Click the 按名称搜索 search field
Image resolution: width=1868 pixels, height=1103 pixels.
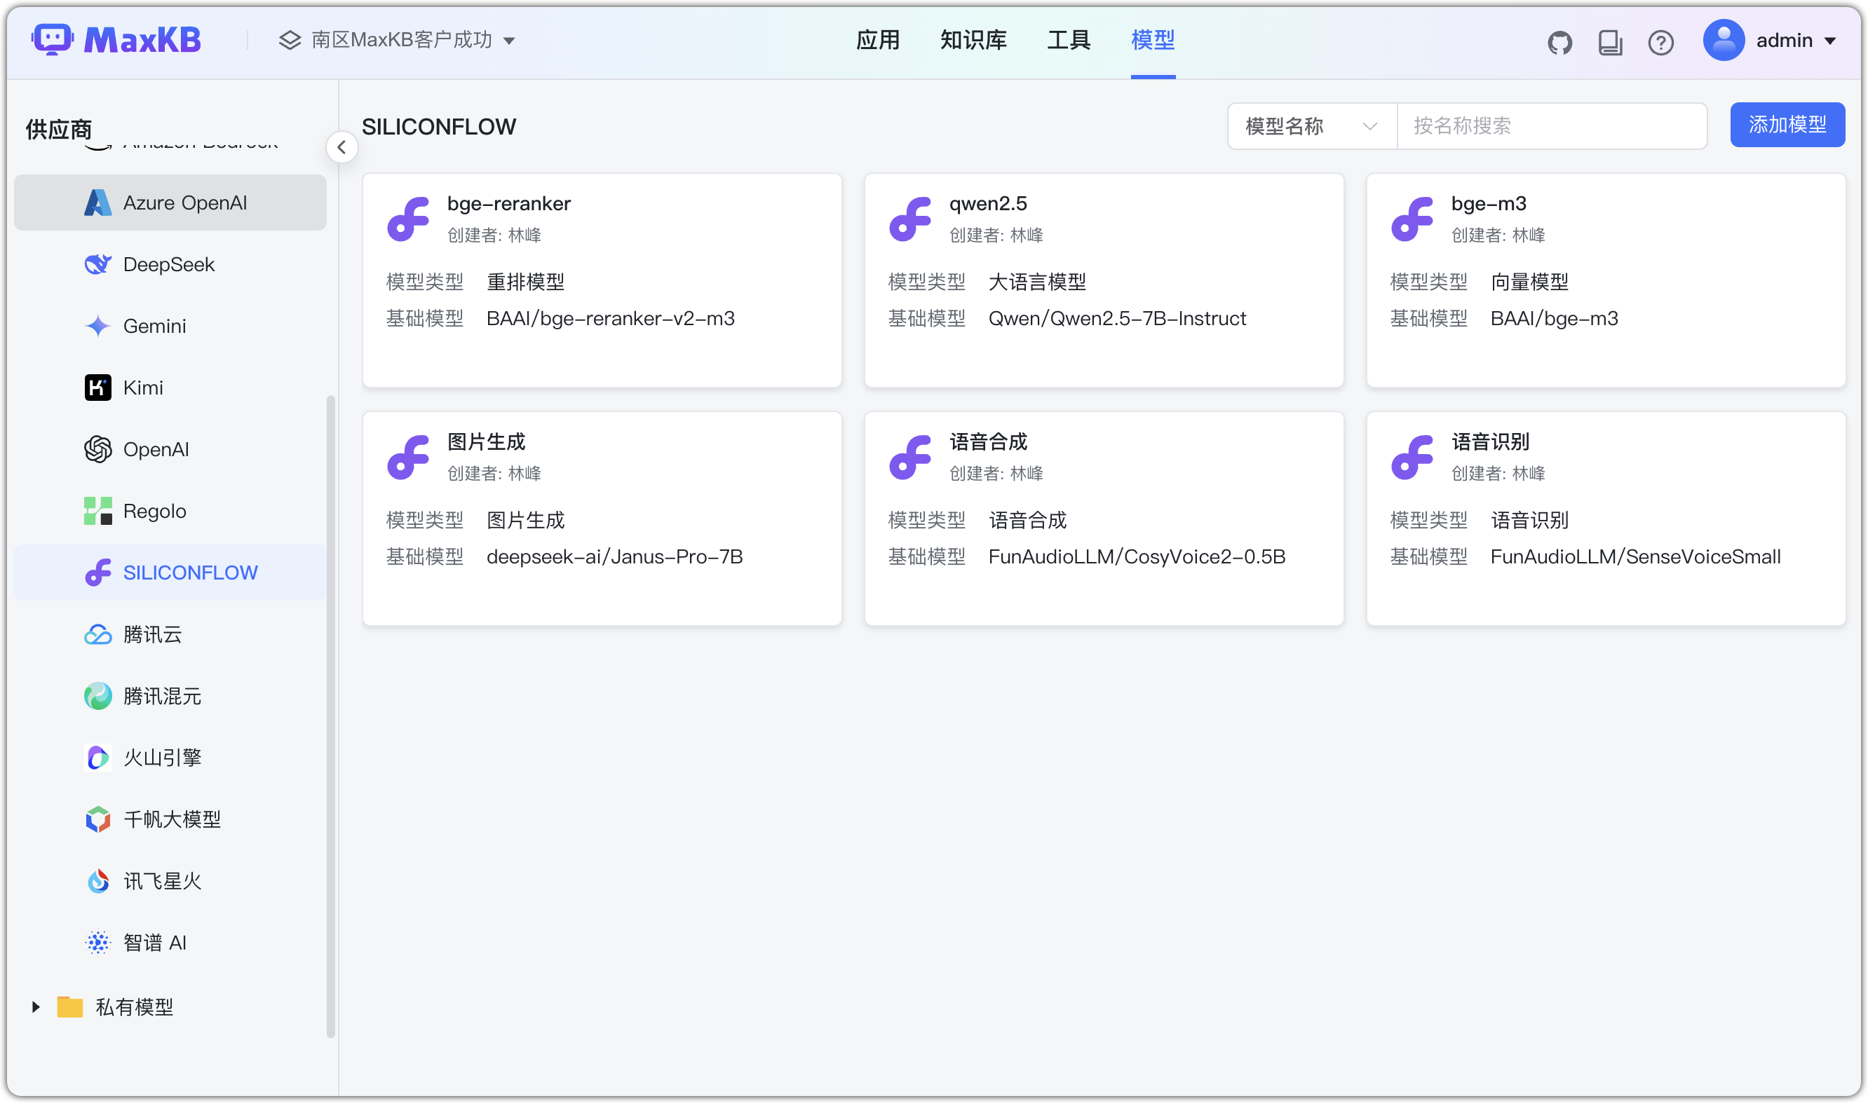1552,126
